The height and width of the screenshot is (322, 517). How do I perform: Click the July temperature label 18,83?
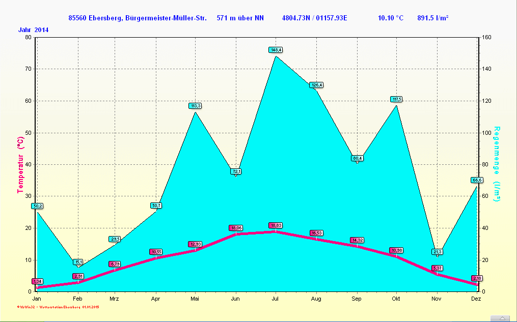click(x=276, y=225)
